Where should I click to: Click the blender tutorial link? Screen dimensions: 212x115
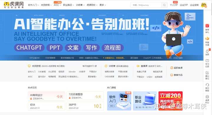72,72
